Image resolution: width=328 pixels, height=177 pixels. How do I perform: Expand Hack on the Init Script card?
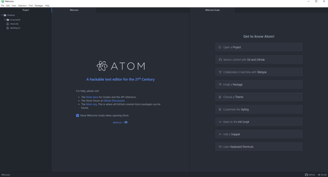tap(259, 122)
